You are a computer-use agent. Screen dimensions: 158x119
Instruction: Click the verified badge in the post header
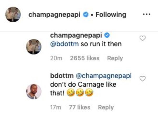coord(86,14)
